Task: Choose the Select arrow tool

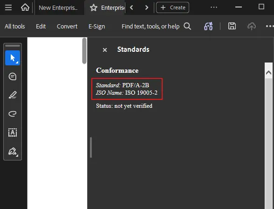Action: 13,58
